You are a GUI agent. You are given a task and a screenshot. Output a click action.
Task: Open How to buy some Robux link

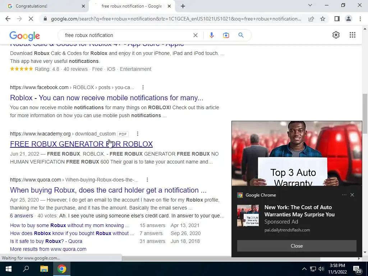[x=70, y=225]
